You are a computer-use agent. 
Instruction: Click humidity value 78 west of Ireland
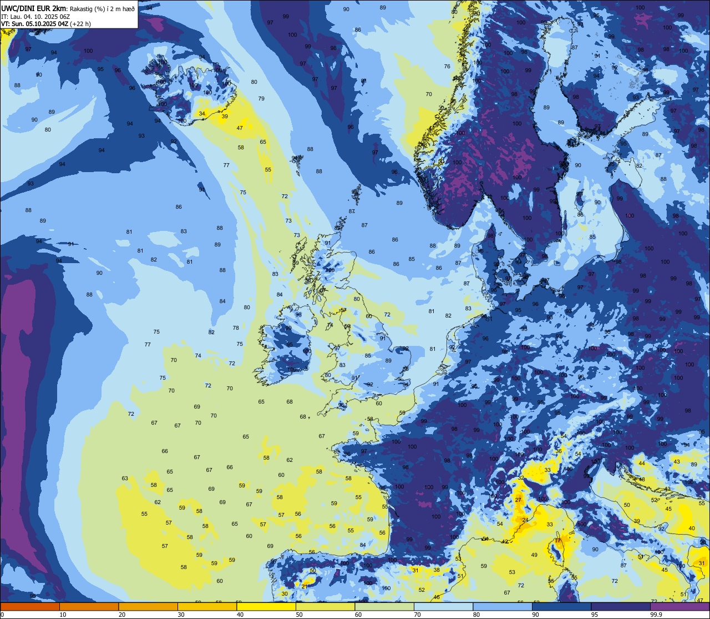click(x=236, y=328)
